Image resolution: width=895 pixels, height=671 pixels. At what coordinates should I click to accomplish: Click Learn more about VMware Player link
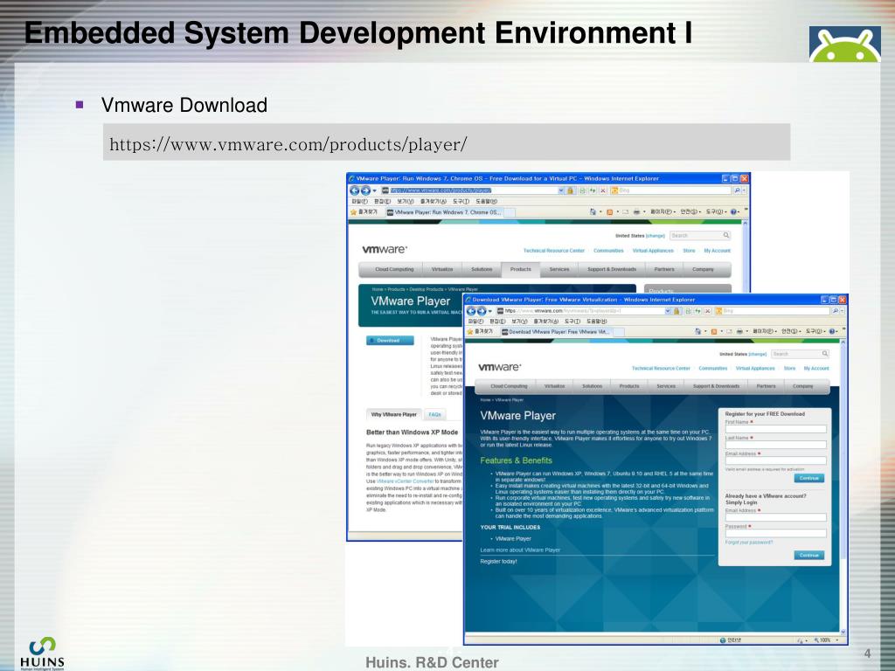[520, 550]
